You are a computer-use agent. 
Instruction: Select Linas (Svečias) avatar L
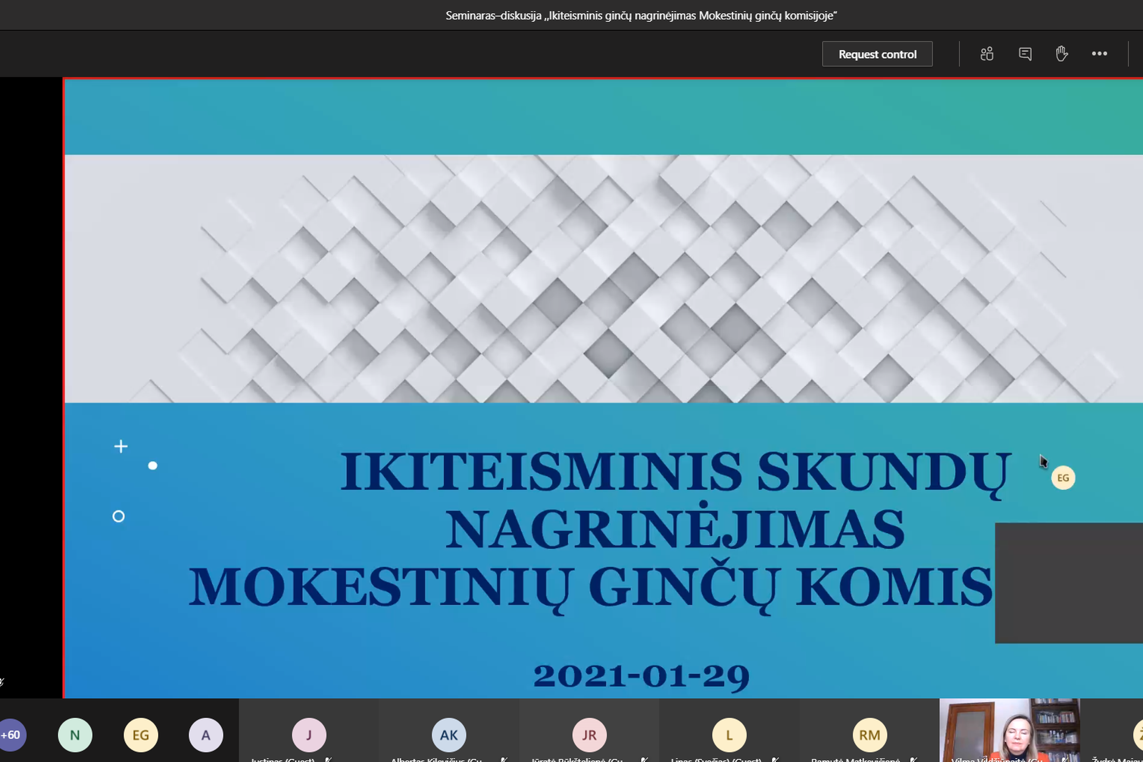pyautogui.click(x=729, y=735)
